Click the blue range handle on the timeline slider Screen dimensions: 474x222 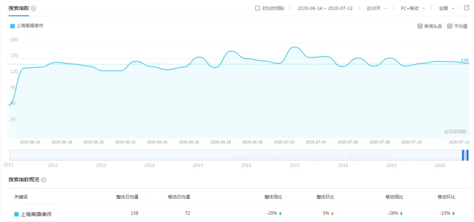(465, 155)
